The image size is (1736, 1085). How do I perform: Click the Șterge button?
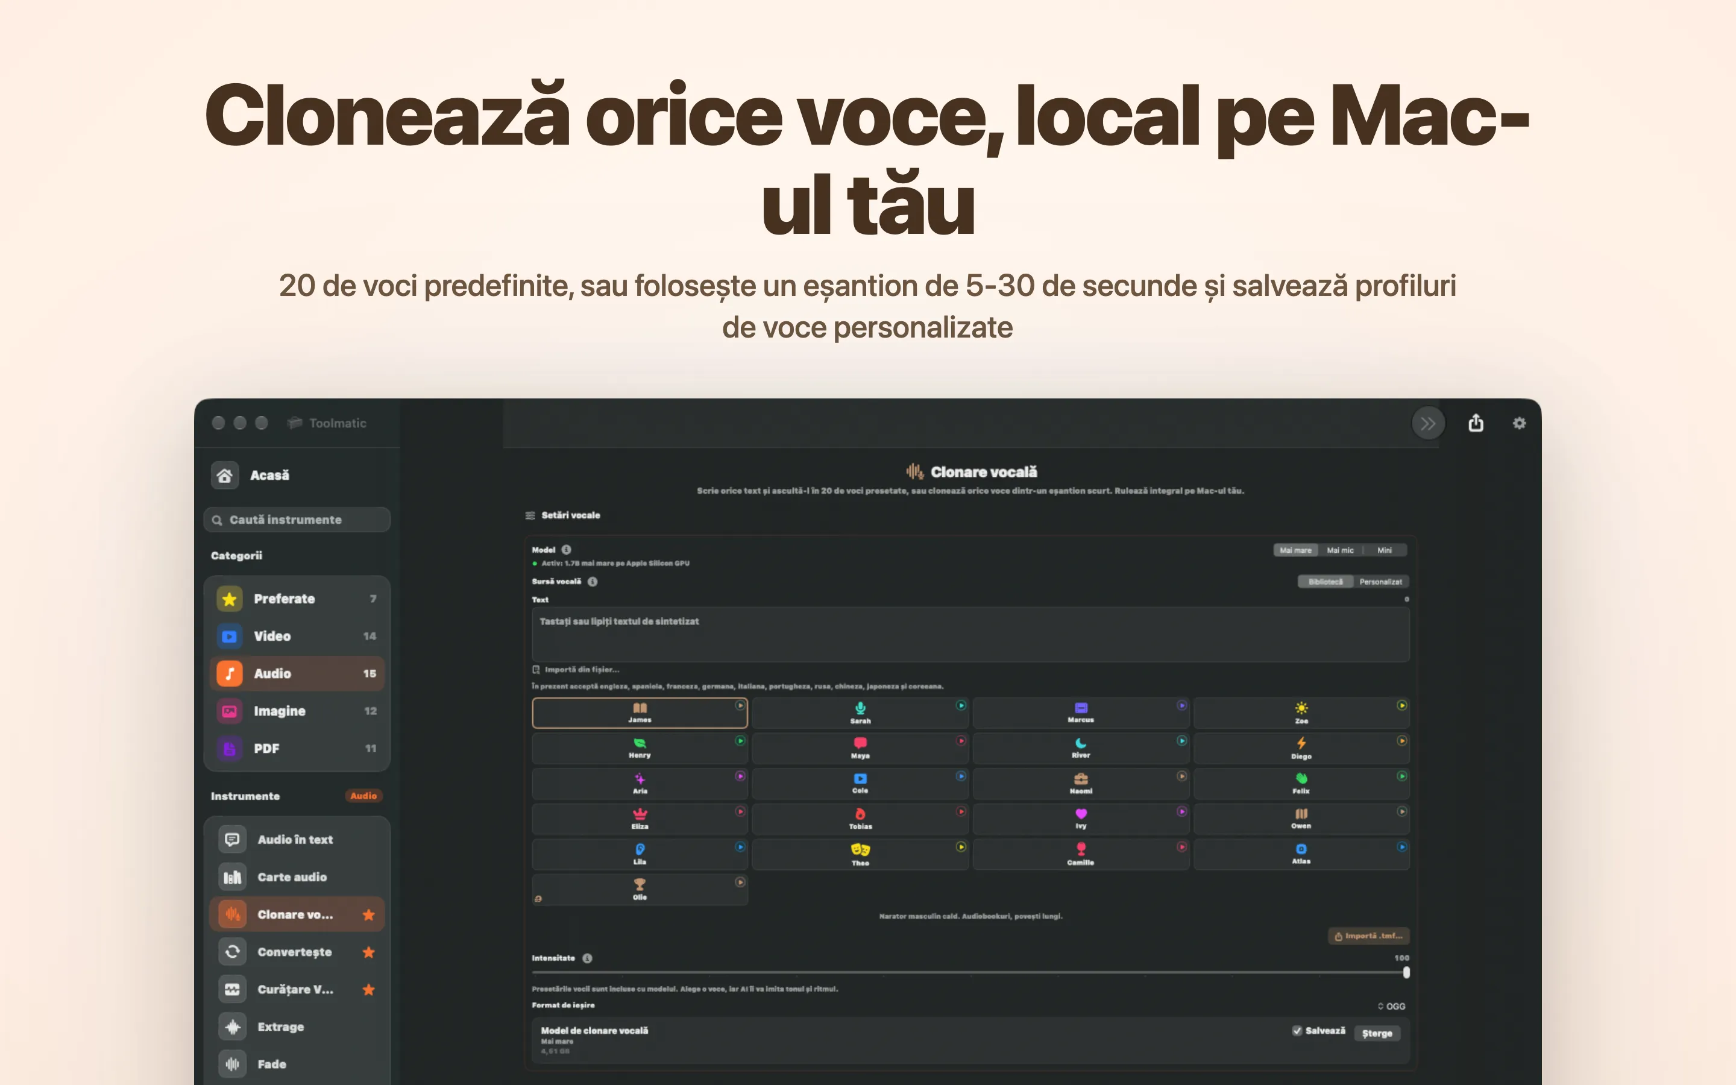(x=1377, y=1033)
